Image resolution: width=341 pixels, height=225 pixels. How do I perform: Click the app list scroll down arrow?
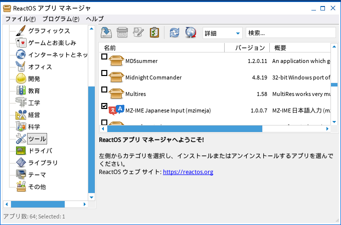[x=334, y=122]
